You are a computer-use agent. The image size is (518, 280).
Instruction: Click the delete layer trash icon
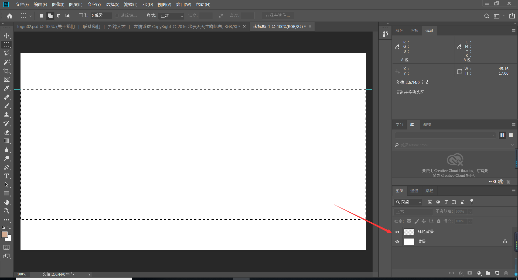click(x=506, y=273)
